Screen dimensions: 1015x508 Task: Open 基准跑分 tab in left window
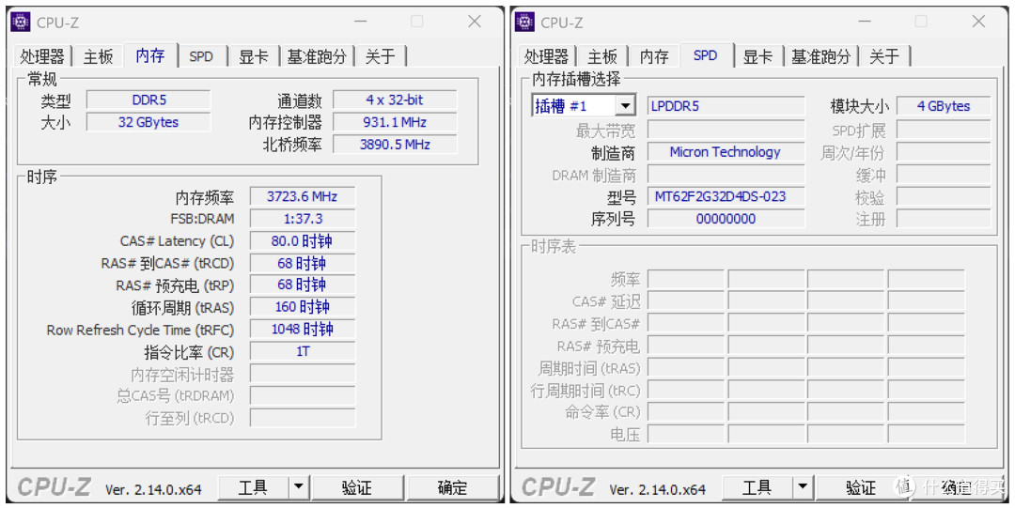coord(317,56)
